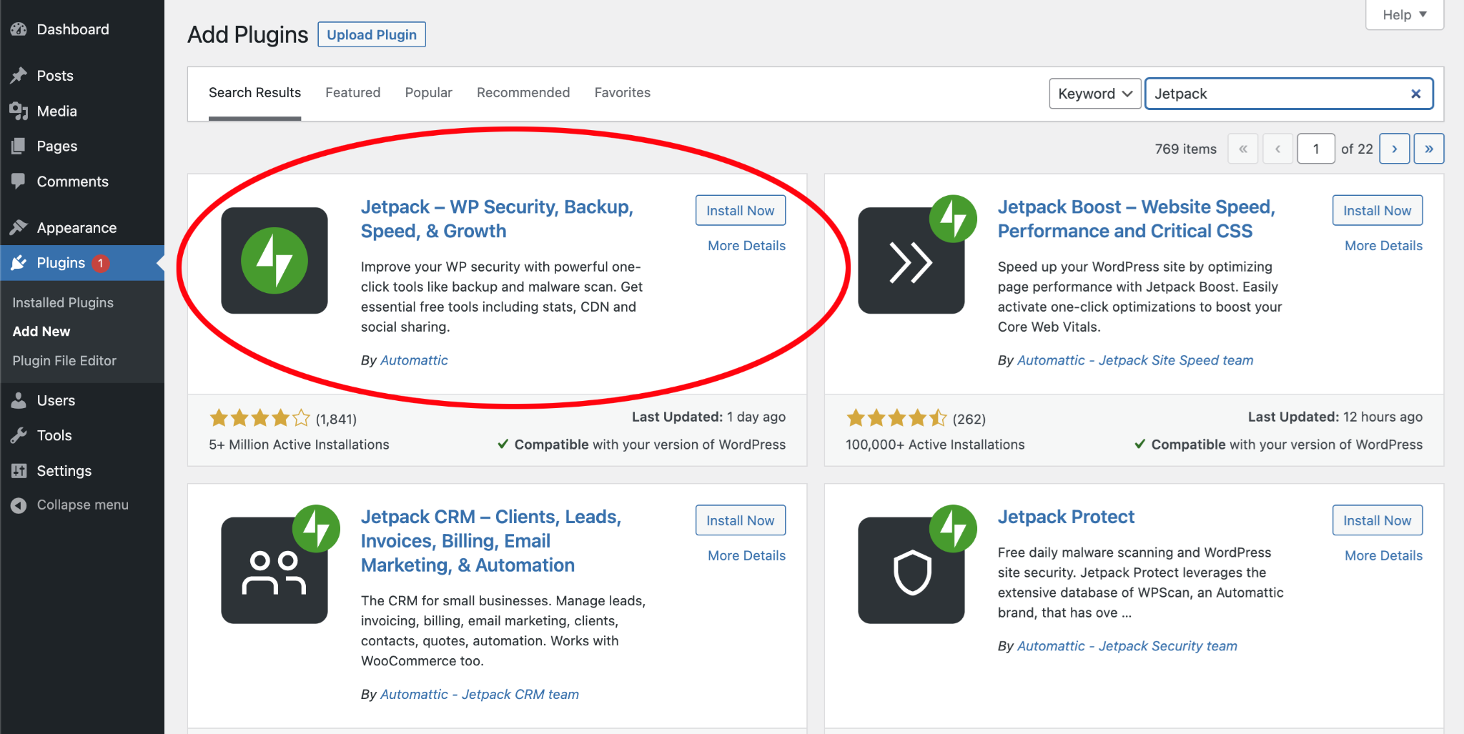Open the Pages menu item
The image size is (1464, 734).
pos(82,146)
